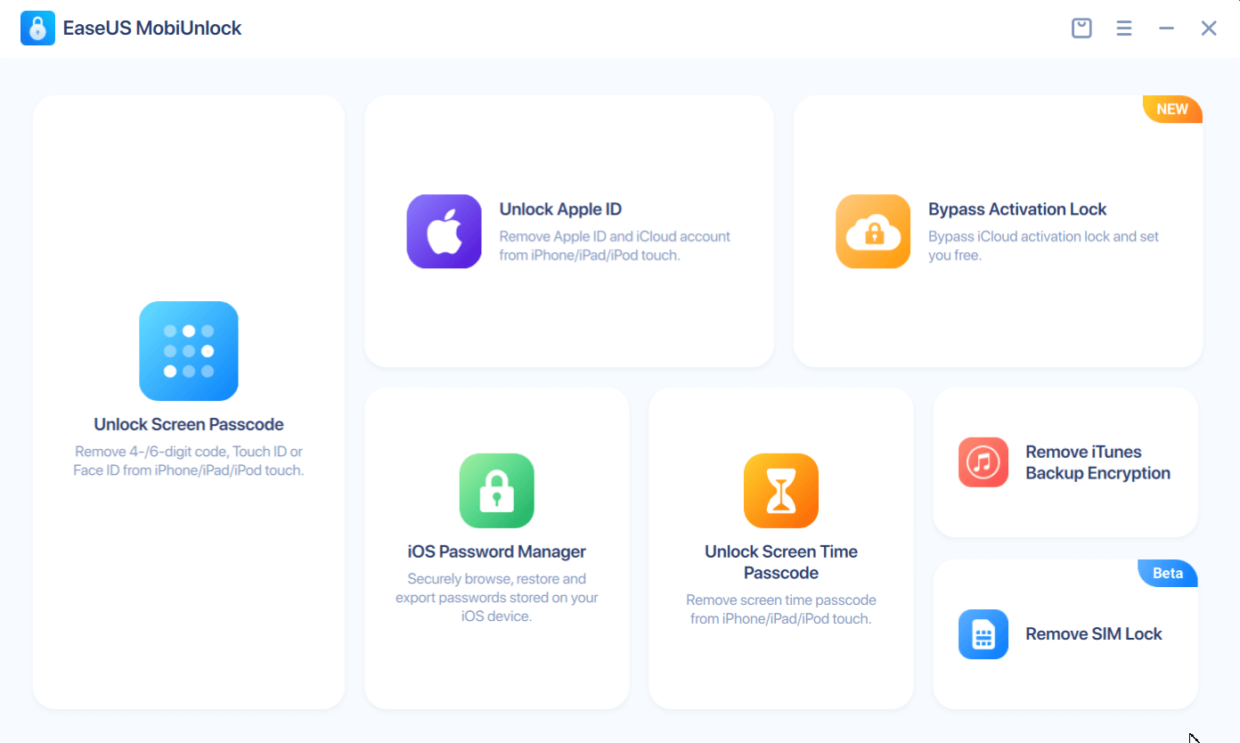Open Bypass Activation Lock title
The image size is (1240, 743).
(x=1017, y=209)
